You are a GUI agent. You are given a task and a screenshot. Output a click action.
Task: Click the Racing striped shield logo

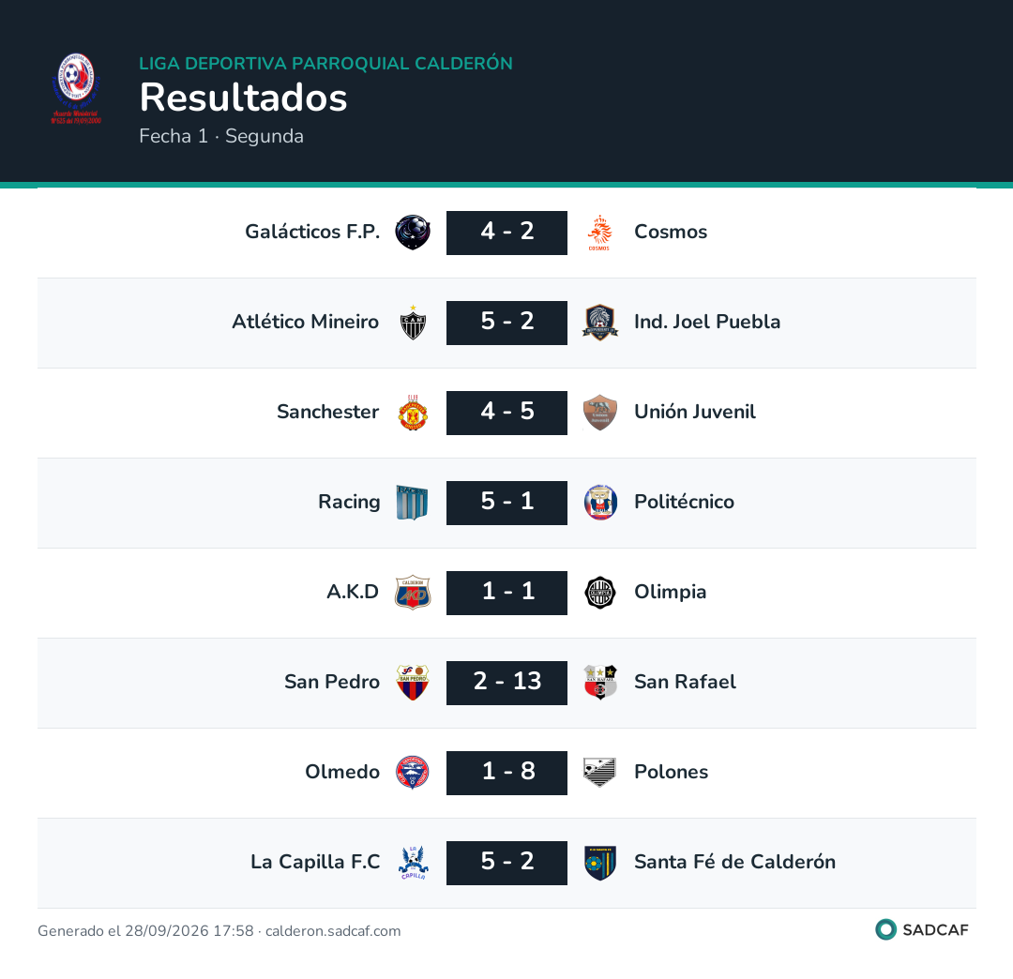point(412,503)
